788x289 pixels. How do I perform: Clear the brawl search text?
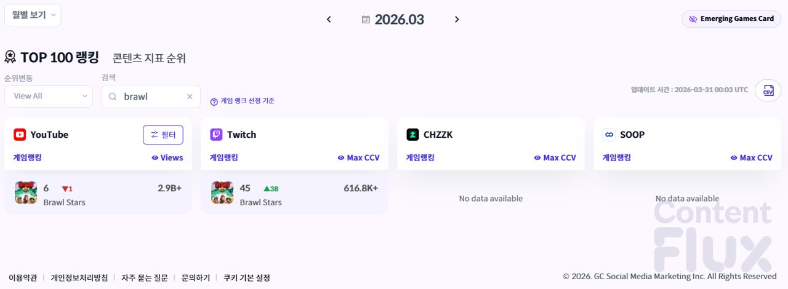coord(190,97)
